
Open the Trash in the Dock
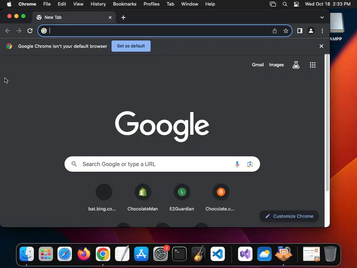331,254
